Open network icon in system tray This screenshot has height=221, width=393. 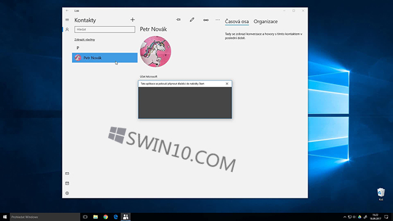[x=349, y=217]
